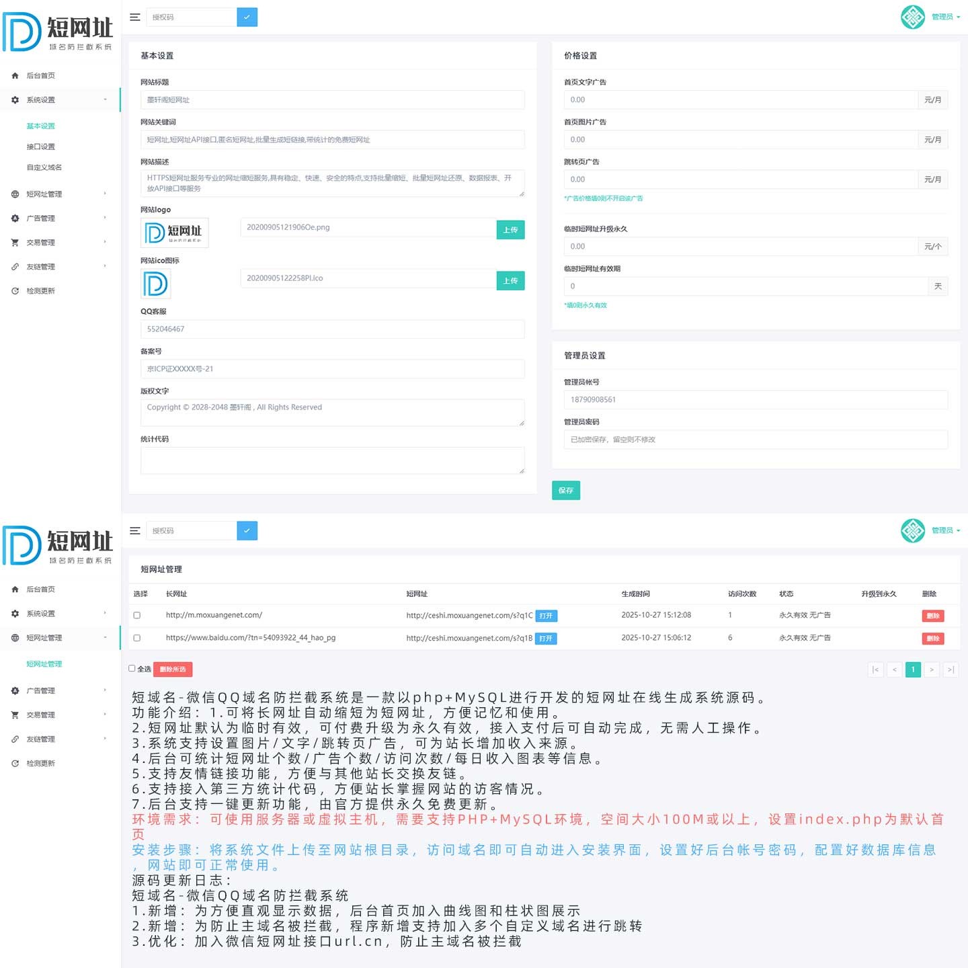Screen dimensions: 968x968
Task: Click the 网站logo preview image
Action: (x=175, y=233)
